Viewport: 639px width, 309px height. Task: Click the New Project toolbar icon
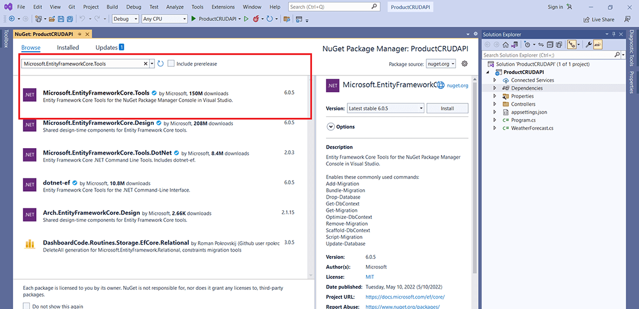pyautogui.click(x=38, y=19)
